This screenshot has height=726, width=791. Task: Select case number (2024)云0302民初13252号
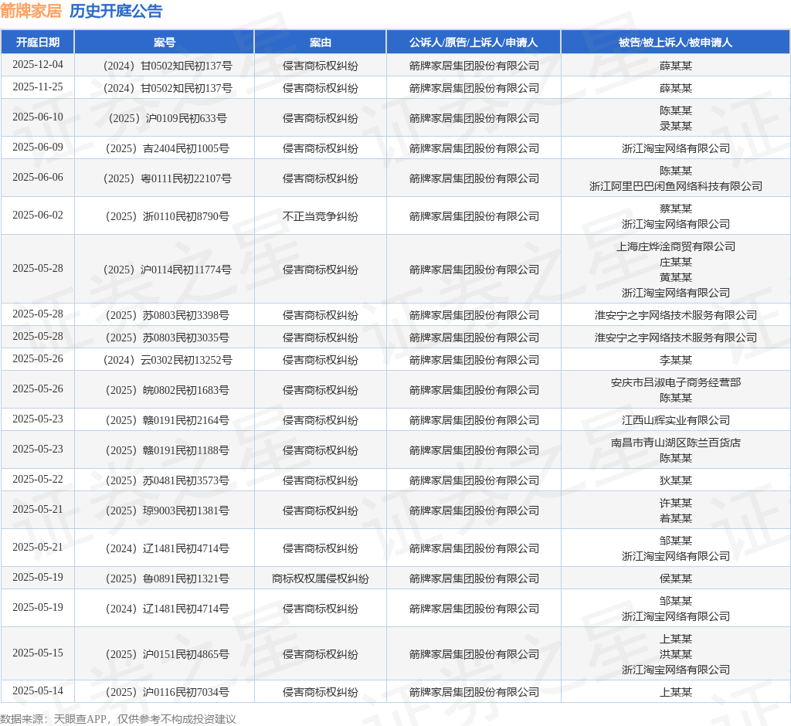pyautogui.click(x=168, y=360)
